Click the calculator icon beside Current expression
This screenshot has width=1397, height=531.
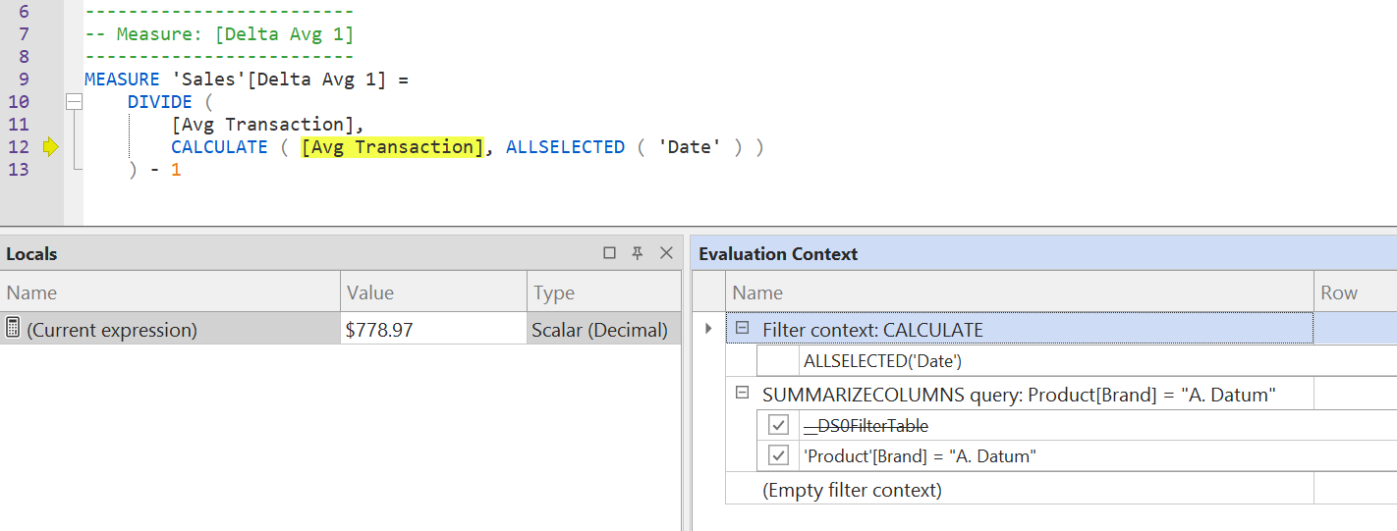click(13, 328)
